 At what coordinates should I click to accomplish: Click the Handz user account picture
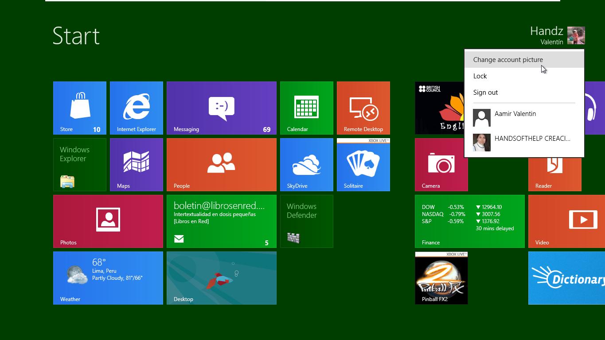tap(576, 35)
